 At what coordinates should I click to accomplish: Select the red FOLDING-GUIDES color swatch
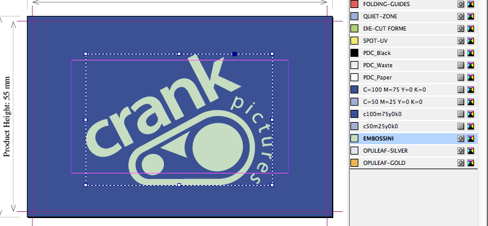(x=355, y=4)
